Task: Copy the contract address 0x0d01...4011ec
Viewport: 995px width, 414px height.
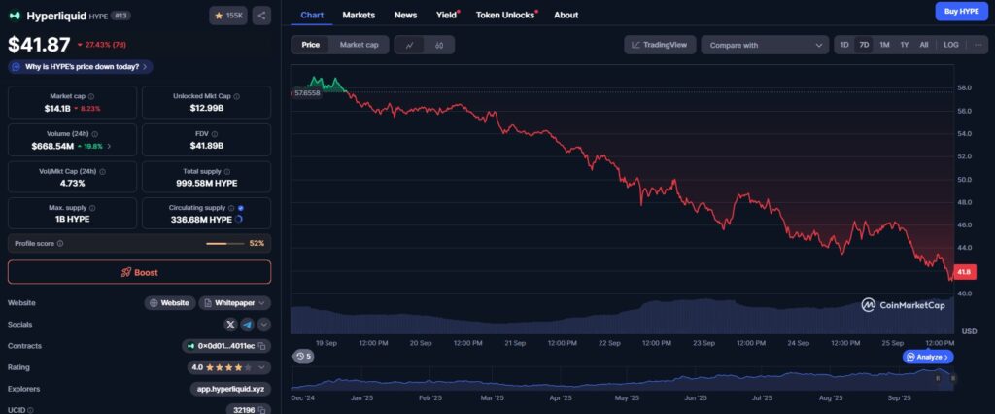Action: (263, 346)
